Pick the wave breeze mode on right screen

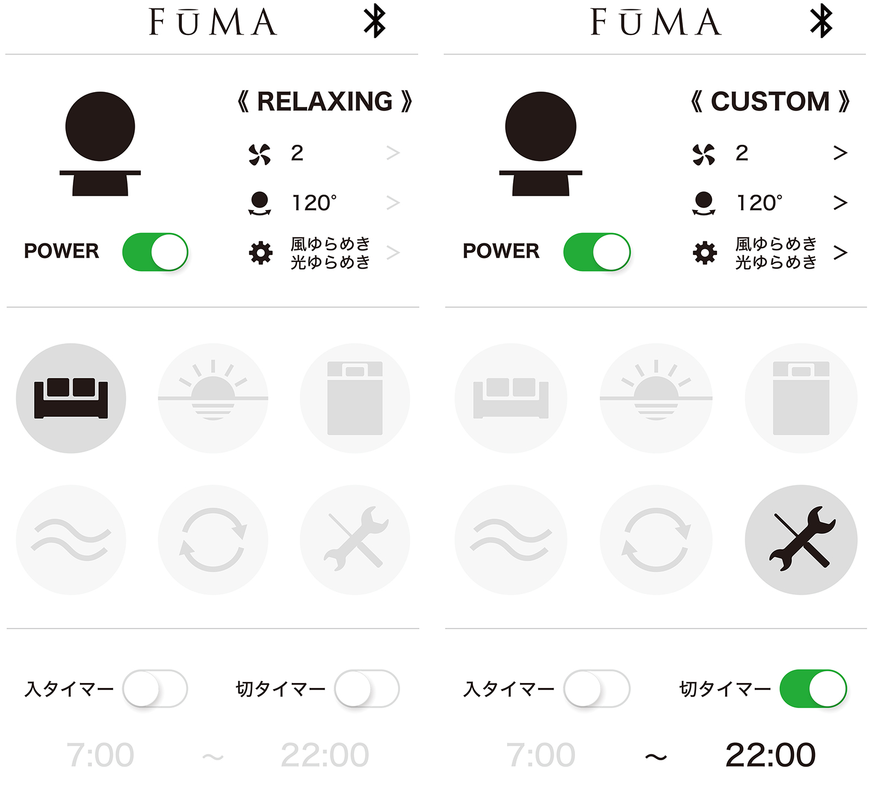coord(511,539)
